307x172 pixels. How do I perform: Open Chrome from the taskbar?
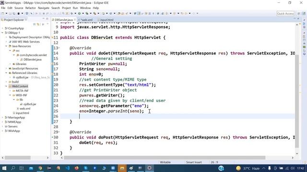[x=40, y=168]
